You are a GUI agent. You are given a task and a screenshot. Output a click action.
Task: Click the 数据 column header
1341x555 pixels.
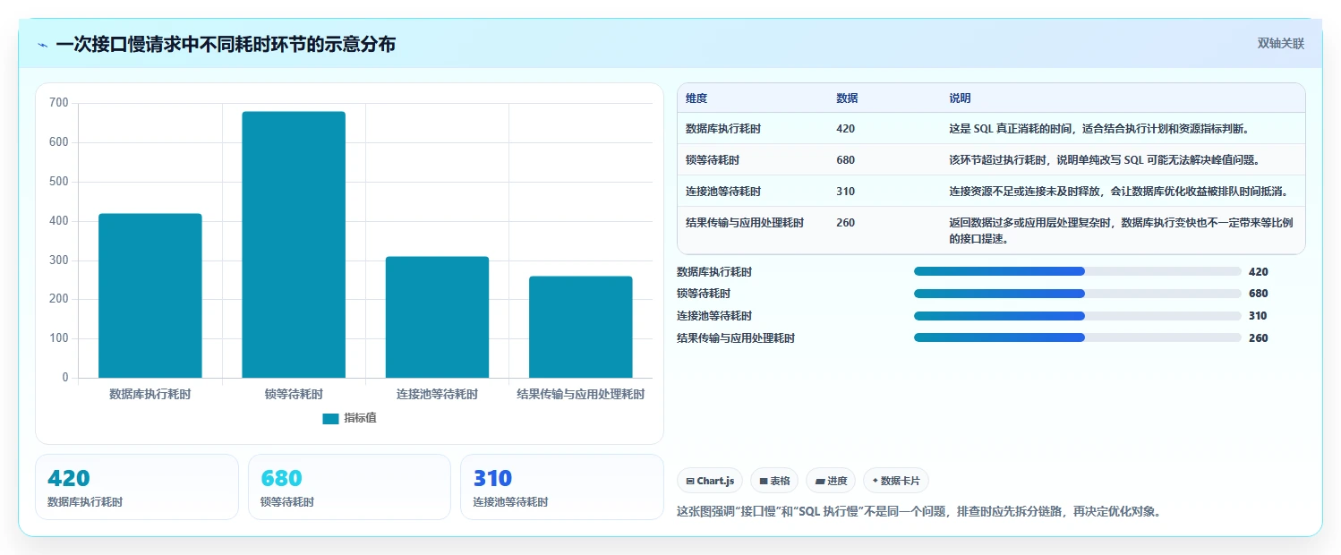pos(847,98)
